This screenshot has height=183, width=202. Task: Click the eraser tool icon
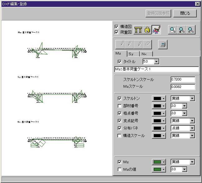(148, 45)
